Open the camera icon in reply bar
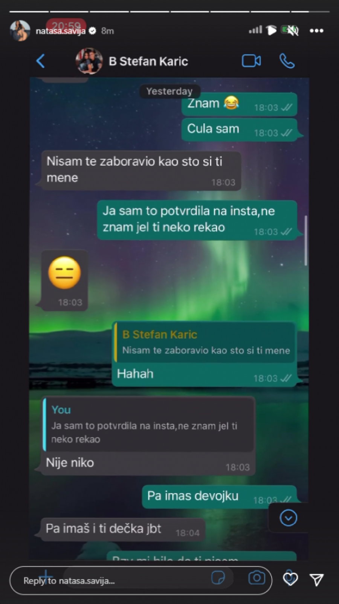Screen dimensions: 339x604 pyautogui.click(x=257, y=578)
